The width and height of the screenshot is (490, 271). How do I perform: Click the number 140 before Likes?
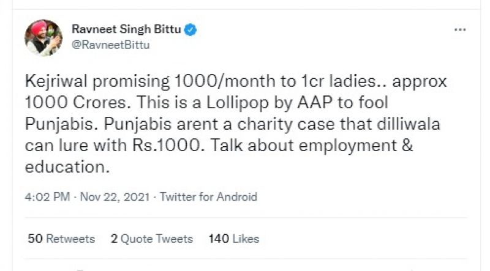pyautogui.click(x=219, y=239)
